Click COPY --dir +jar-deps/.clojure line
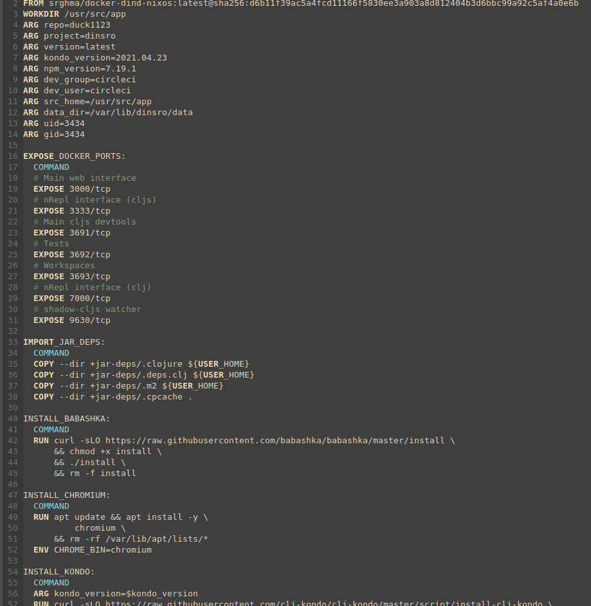 pyautogui.click(x=141, y=364)
